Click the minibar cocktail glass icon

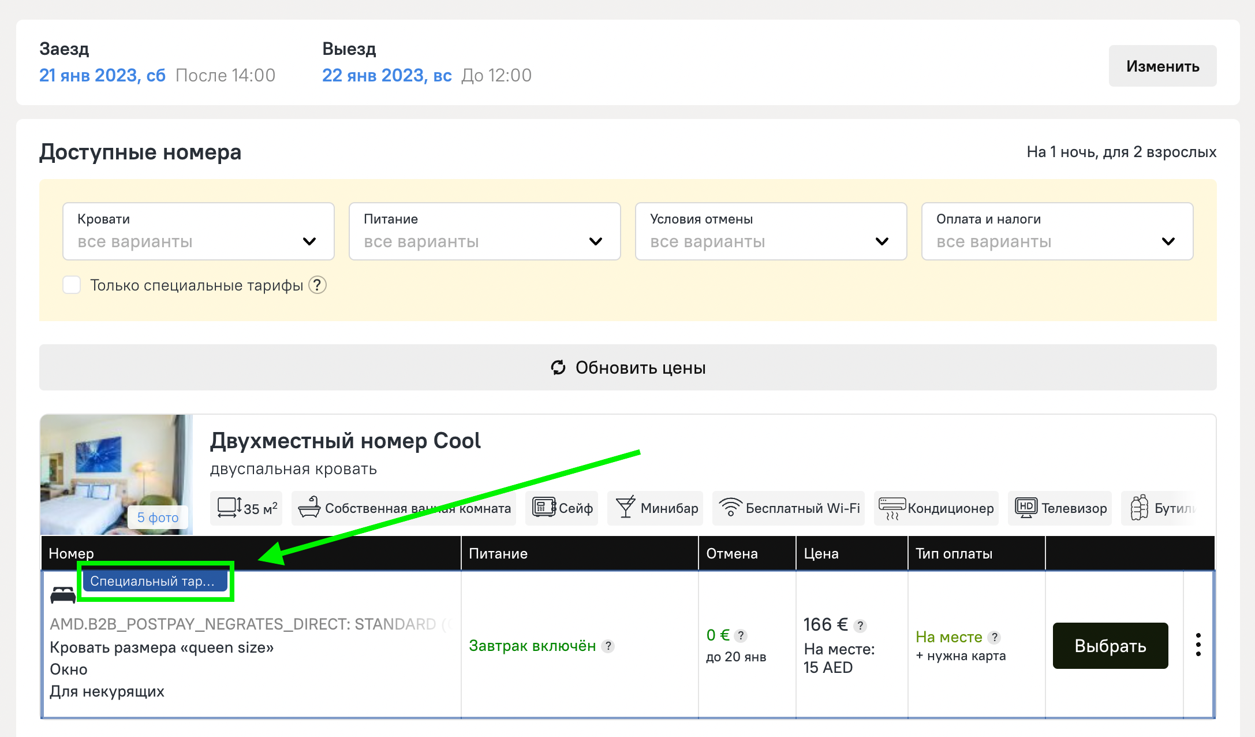click(x=626, y=508)
